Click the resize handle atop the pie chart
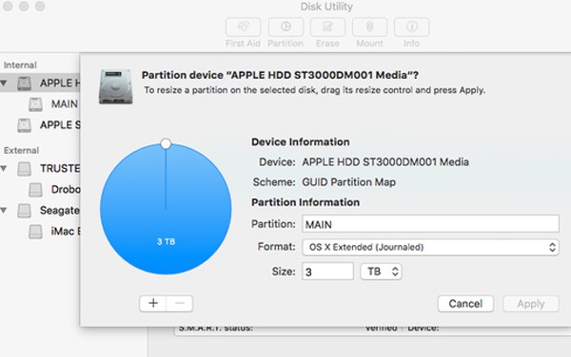This screenshot has height=357, width=571. (x=166, y=143)
